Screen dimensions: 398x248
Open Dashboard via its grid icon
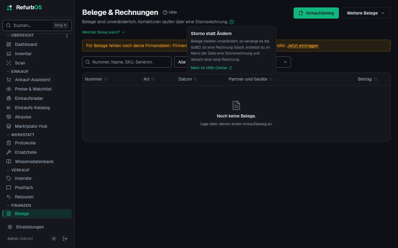click(x=9, y=44)
